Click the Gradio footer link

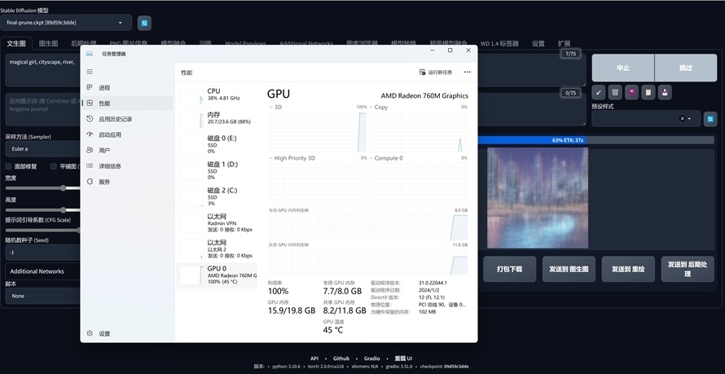pyautogui.click(x=371, y=359)
